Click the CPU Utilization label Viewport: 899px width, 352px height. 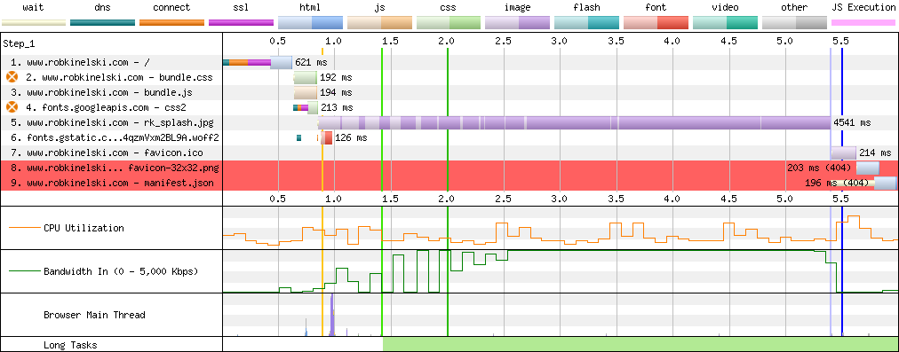pos(84,228)
